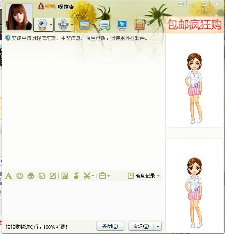Expand screenshot scissors dropdown arrow

coord(93,176)
